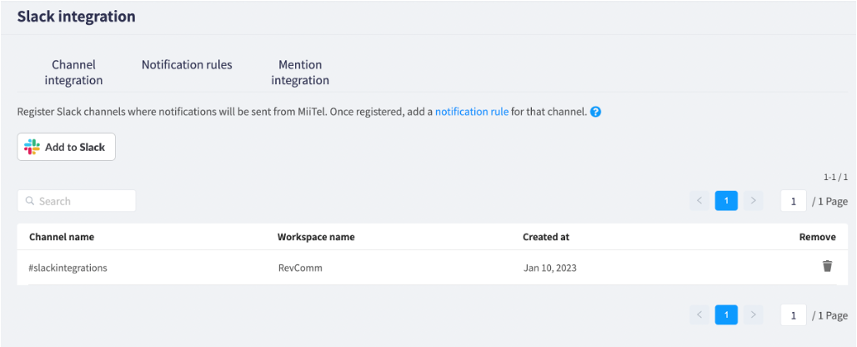
Task: Select the #slackintegrations cell
Action: point(68,268)
